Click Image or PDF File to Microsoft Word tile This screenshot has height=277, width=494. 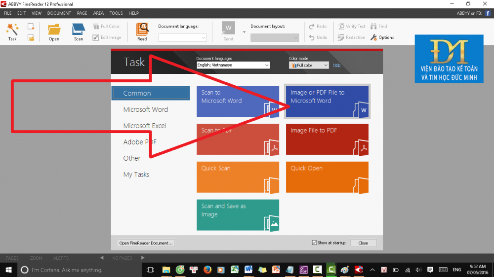pyautogui.click(x=327, y=102)
